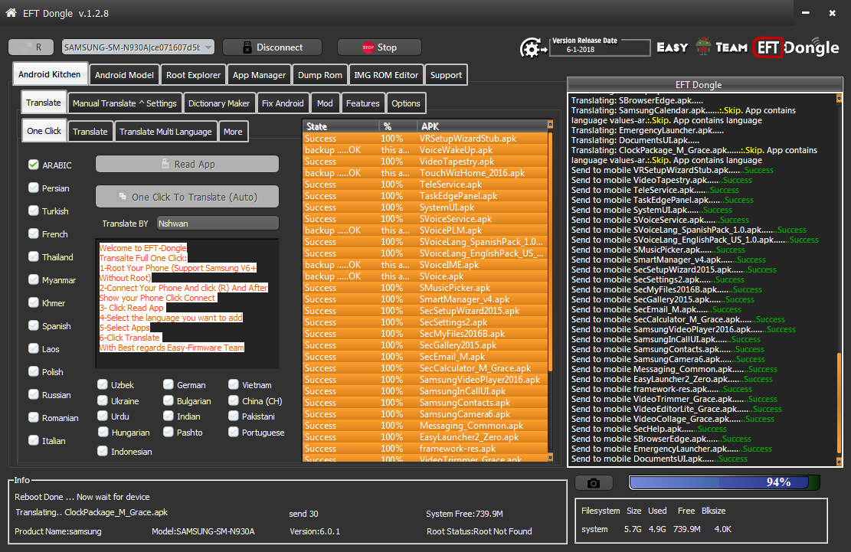
Task: Check the Indonesian language checkbox
Action: coord(103,451)
